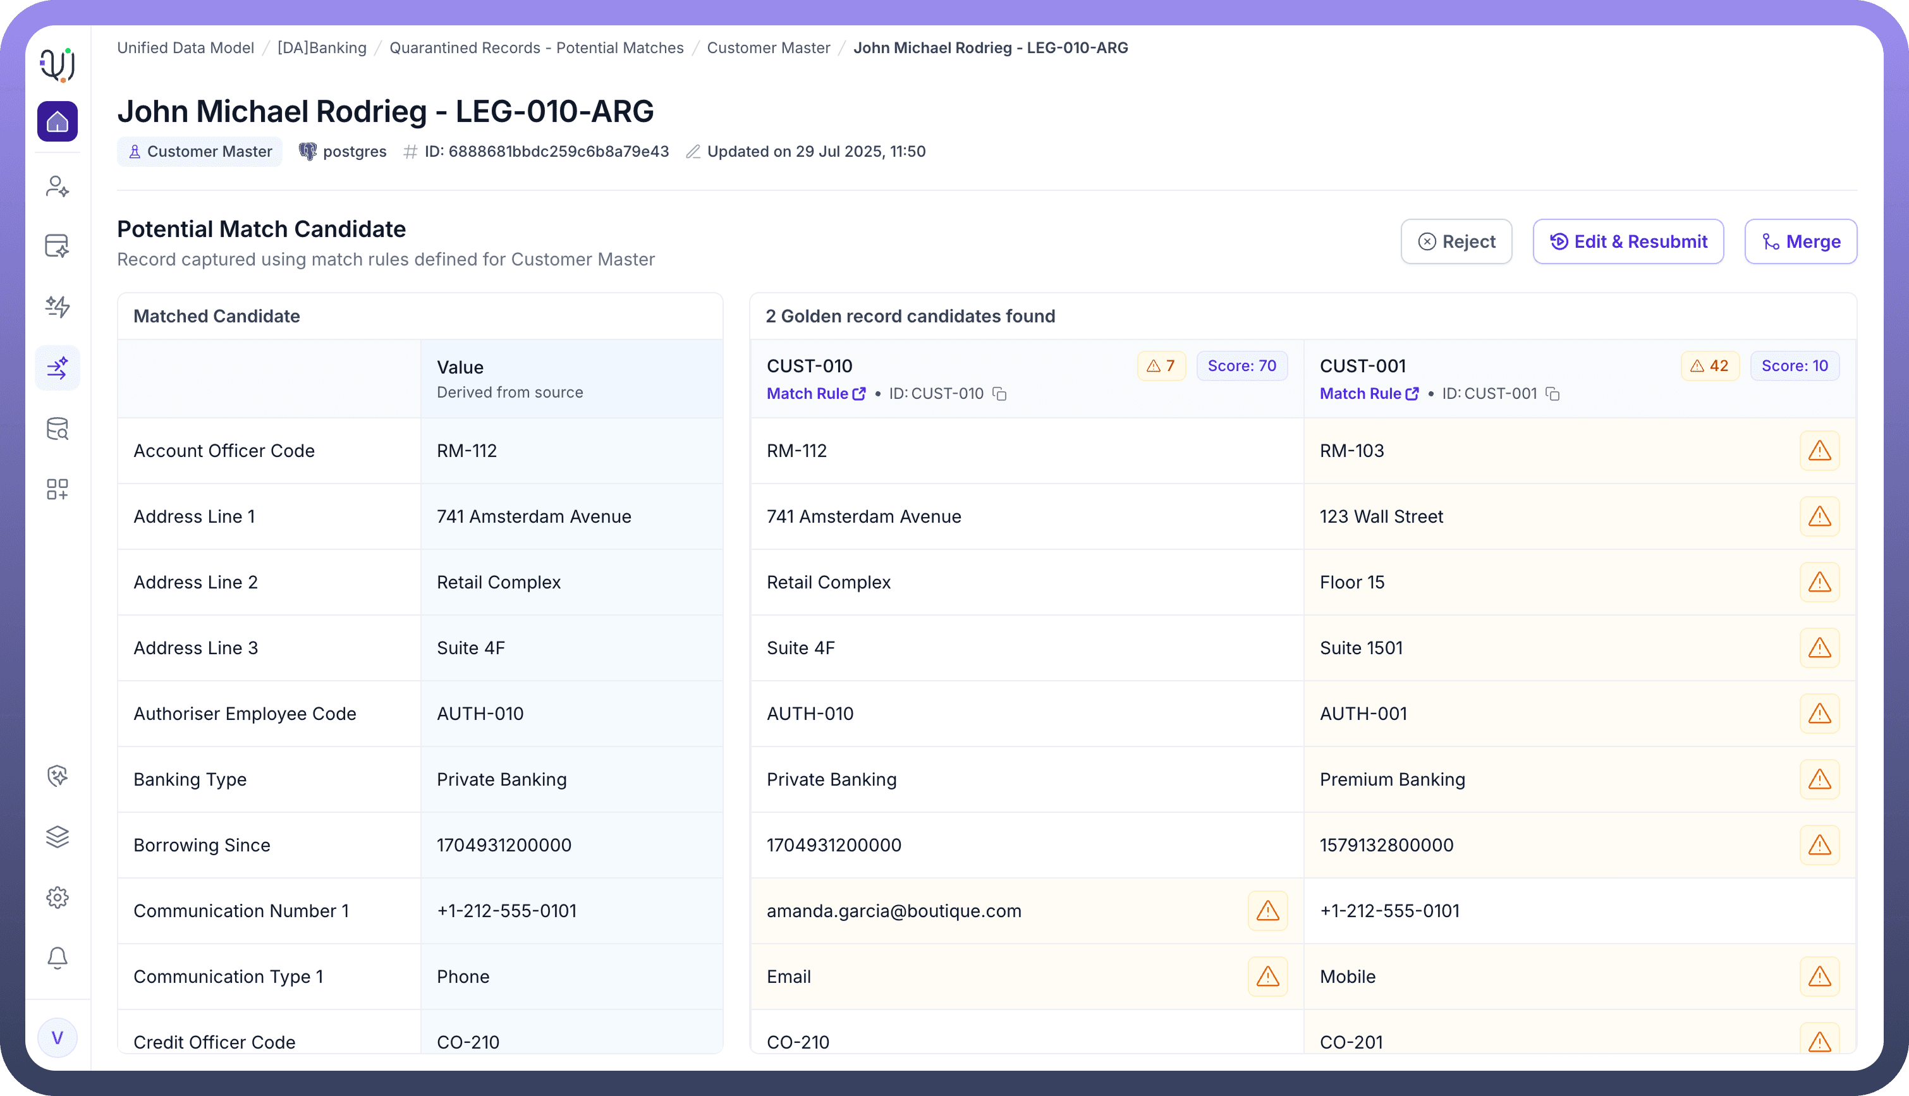Click the Score: 70 badge
The image size is (1909, 1096).
pos(1241,366)
